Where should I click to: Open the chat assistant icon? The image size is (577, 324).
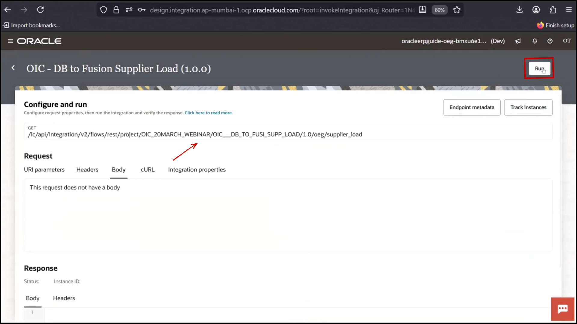point(563,309)
